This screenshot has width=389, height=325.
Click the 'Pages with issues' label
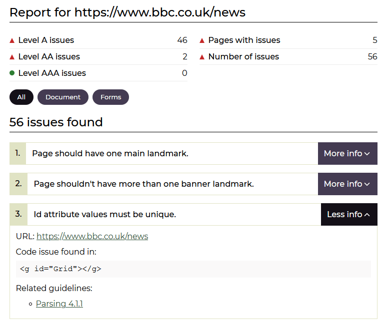pyautogui.click(x=244, y=40)
